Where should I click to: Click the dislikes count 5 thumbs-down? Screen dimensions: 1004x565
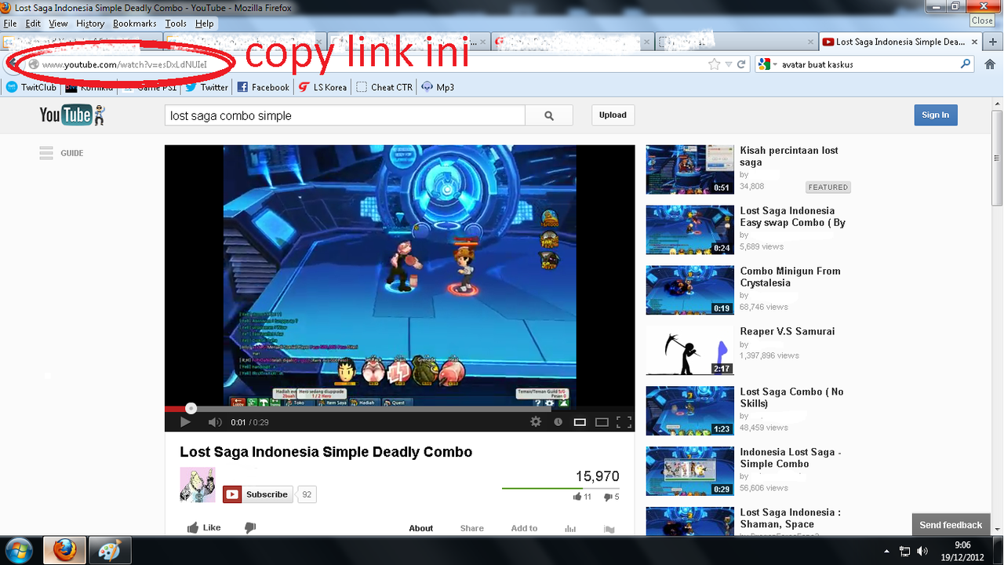point(612,497)
